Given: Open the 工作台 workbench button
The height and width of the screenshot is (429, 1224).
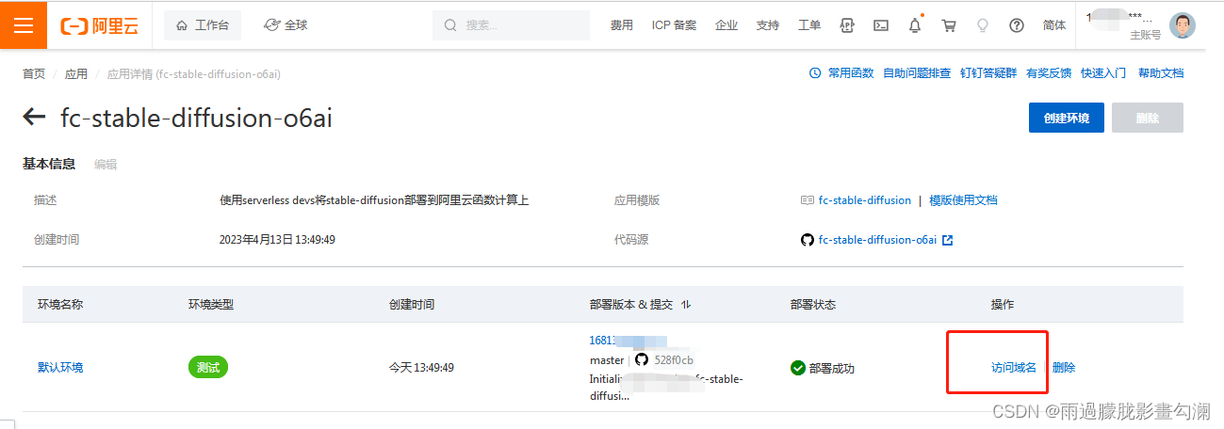Looking at the screenshot, I should [203, 25].
